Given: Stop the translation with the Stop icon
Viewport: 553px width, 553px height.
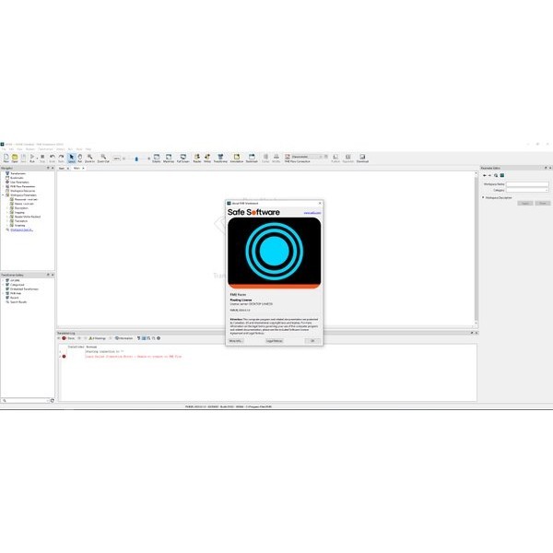Looking at the screenshot, I should 42,158.
